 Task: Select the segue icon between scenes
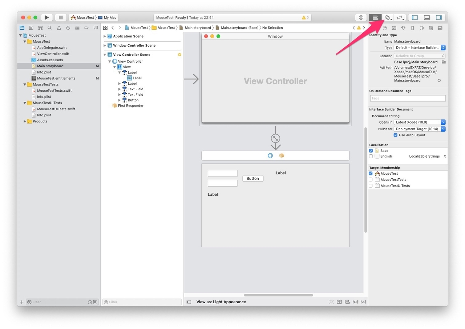click(x=275, y=138)
